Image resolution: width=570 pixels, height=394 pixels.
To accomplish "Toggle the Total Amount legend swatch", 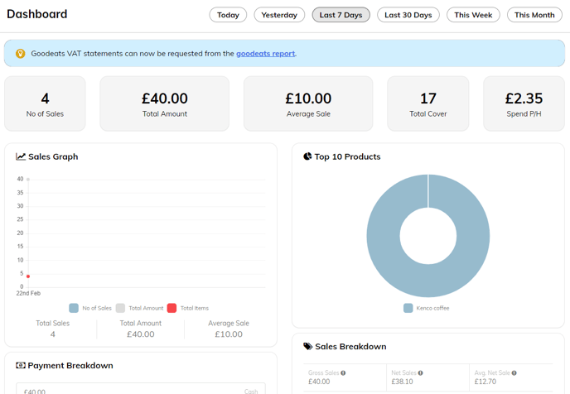I will pyautogui.click(x=120, y=308).
